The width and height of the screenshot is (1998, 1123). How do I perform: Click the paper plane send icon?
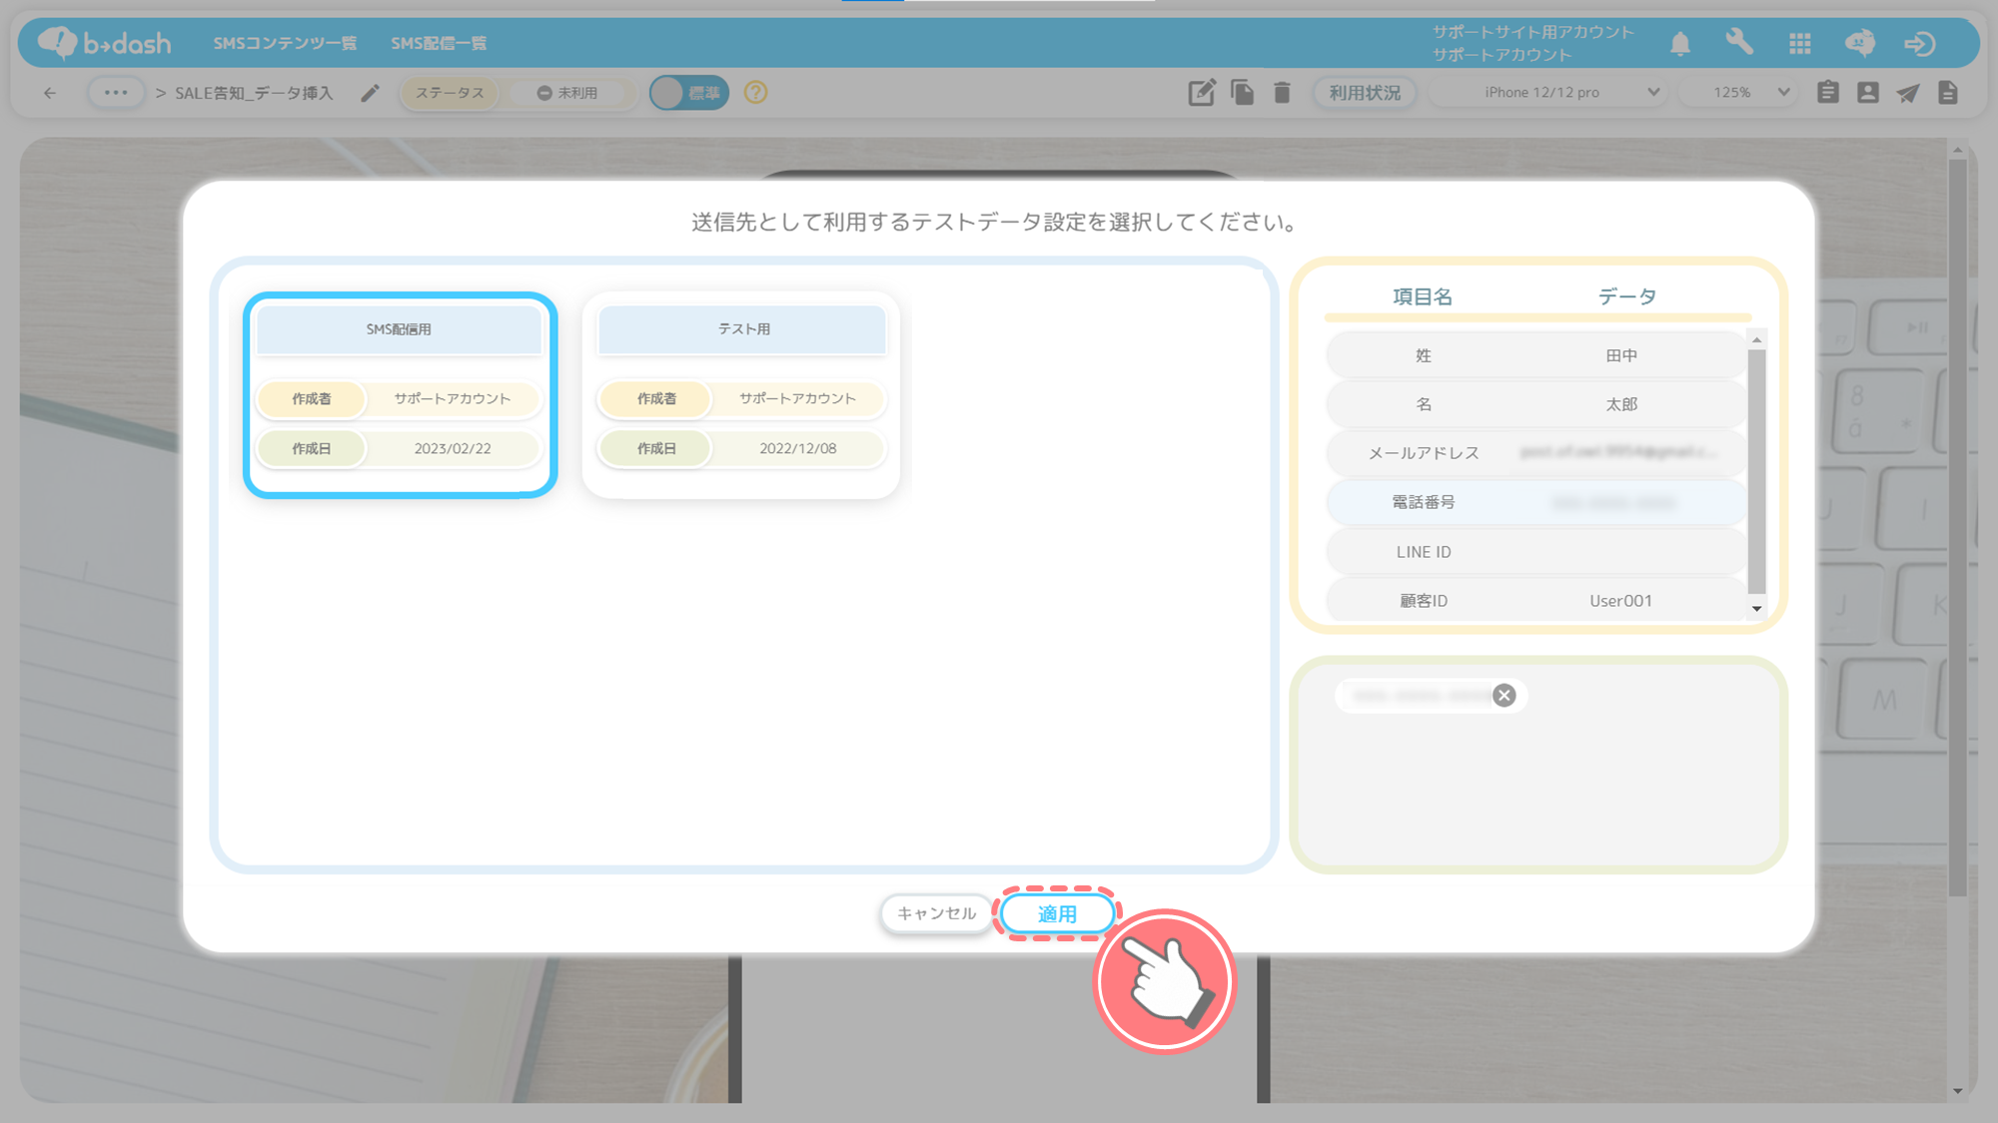coord(1908,93)
